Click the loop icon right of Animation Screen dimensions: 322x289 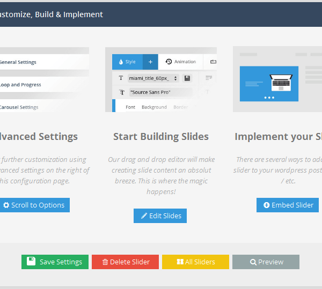(213, 62)
